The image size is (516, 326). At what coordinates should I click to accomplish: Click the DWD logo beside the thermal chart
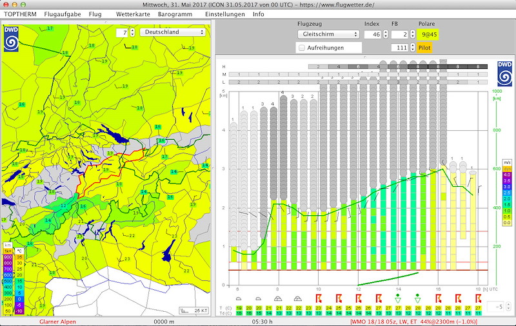point(505,73)
